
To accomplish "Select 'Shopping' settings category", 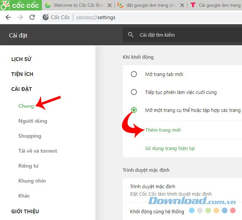I will point(30,136).
